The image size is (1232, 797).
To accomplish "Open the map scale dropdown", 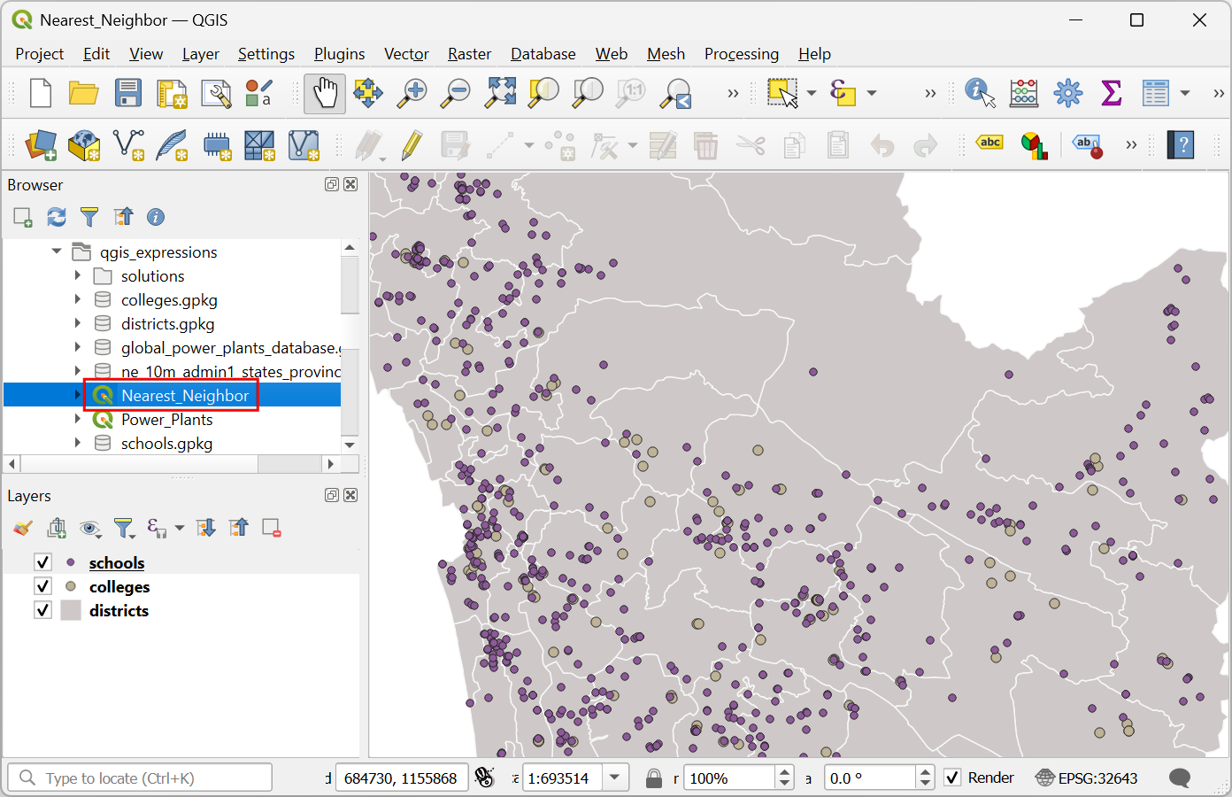I will pos(616,778).
